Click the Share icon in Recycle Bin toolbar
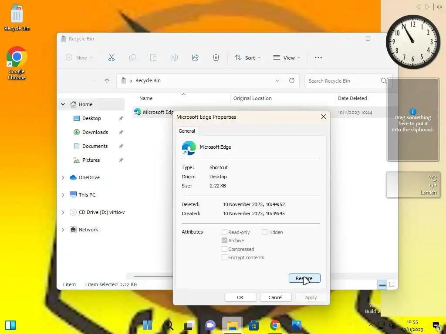The image size is (446, 334). [x=195, y=58]
